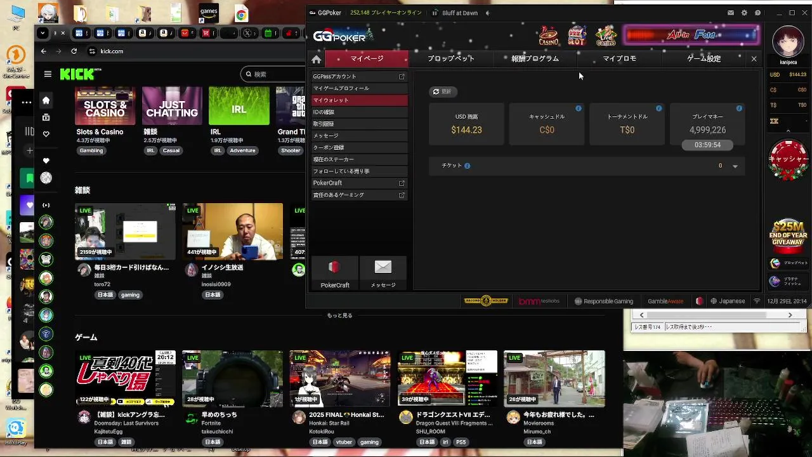Switch to the プロップベット tab
This screenshot has width=812, height=457.
450,58
